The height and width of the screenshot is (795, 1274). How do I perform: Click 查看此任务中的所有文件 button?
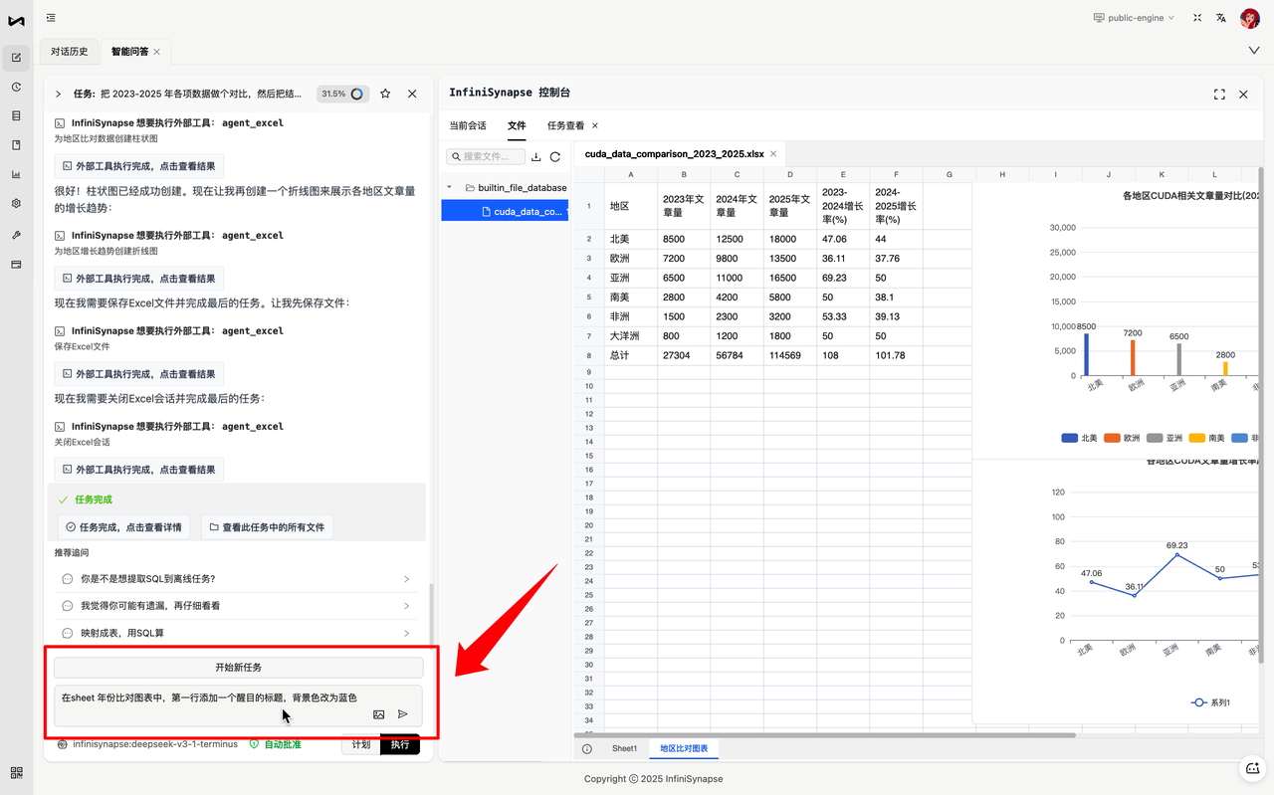pyautogui.click(x=267, y=527)
